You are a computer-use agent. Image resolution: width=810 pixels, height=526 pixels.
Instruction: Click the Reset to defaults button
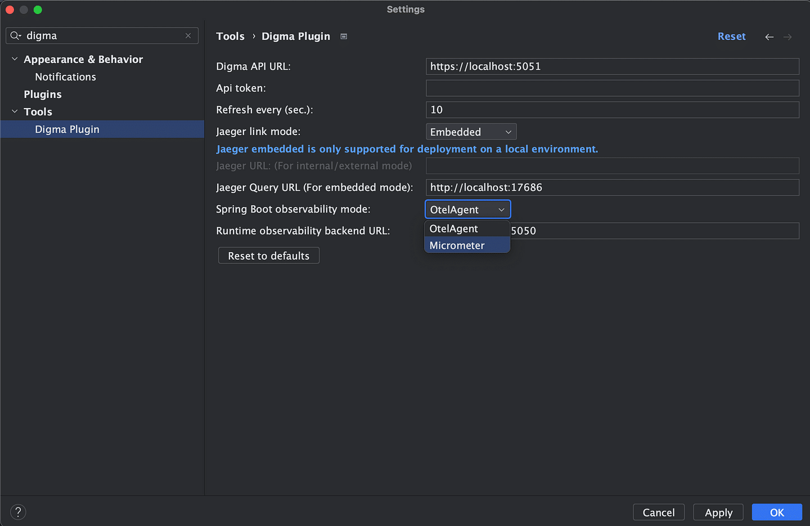269,256
